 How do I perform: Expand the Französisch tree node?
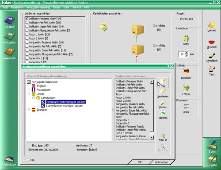(x=29, y=90)
